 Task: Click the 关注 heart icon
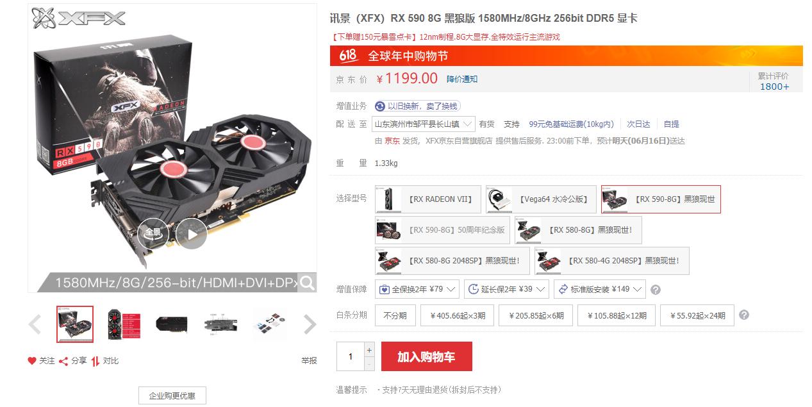(32, 361)
